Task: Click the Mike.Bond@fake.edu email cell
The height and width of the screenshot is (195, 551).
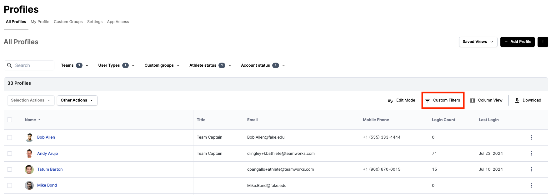Action: coord(267,186)
